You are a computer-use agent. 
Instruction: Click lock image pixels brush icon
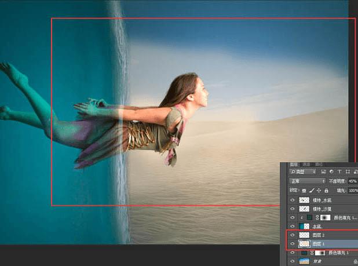311,190
